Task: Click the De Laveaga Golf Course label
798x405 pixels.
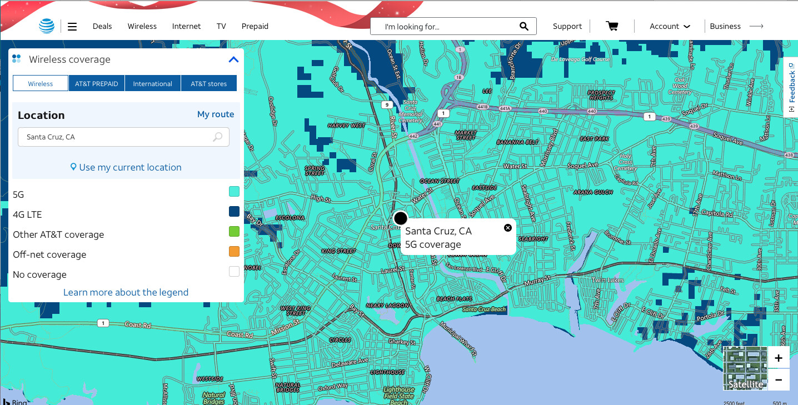Action: [x=581, y=59]
